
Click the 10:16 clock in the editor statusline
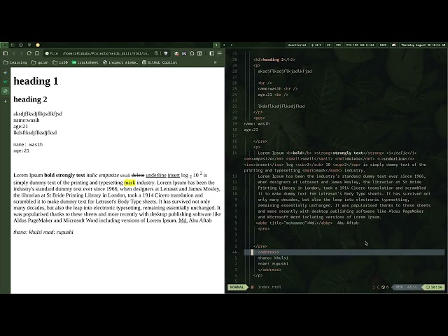tap(434, 287)
